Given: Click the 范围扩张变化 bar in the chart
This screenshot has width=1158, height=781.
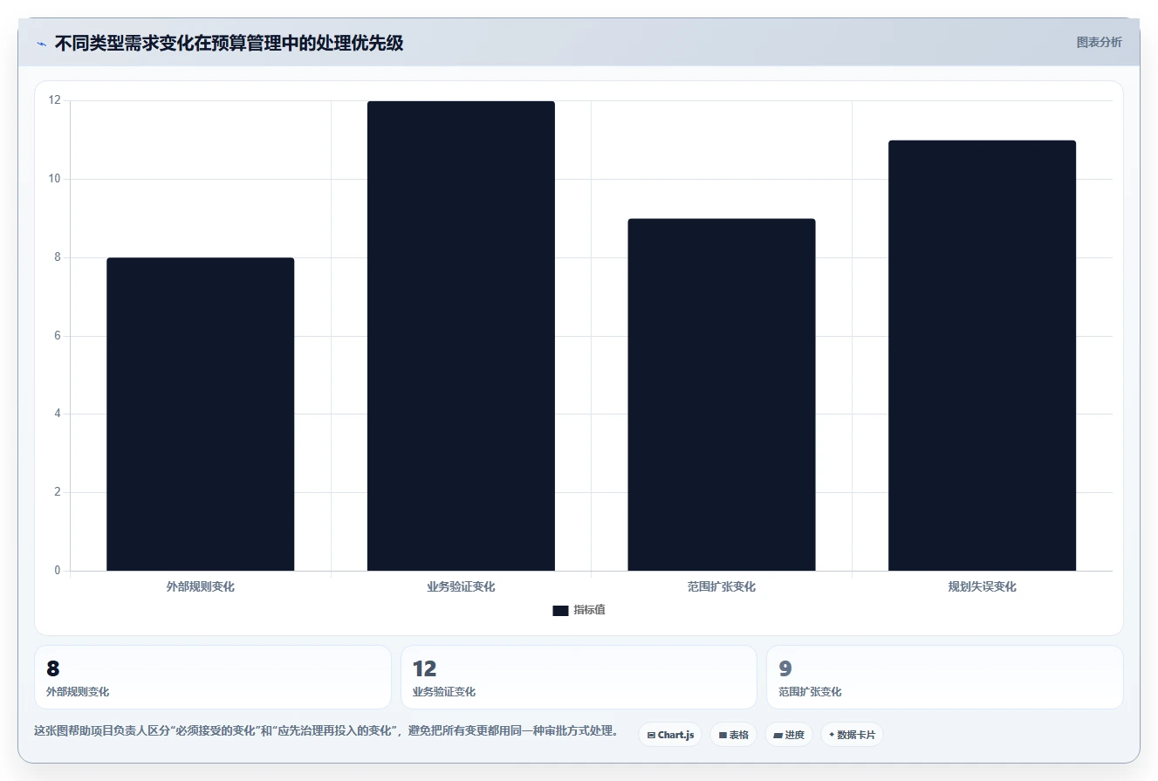Looking at the screenshot, I should click(x=722, y=394).
